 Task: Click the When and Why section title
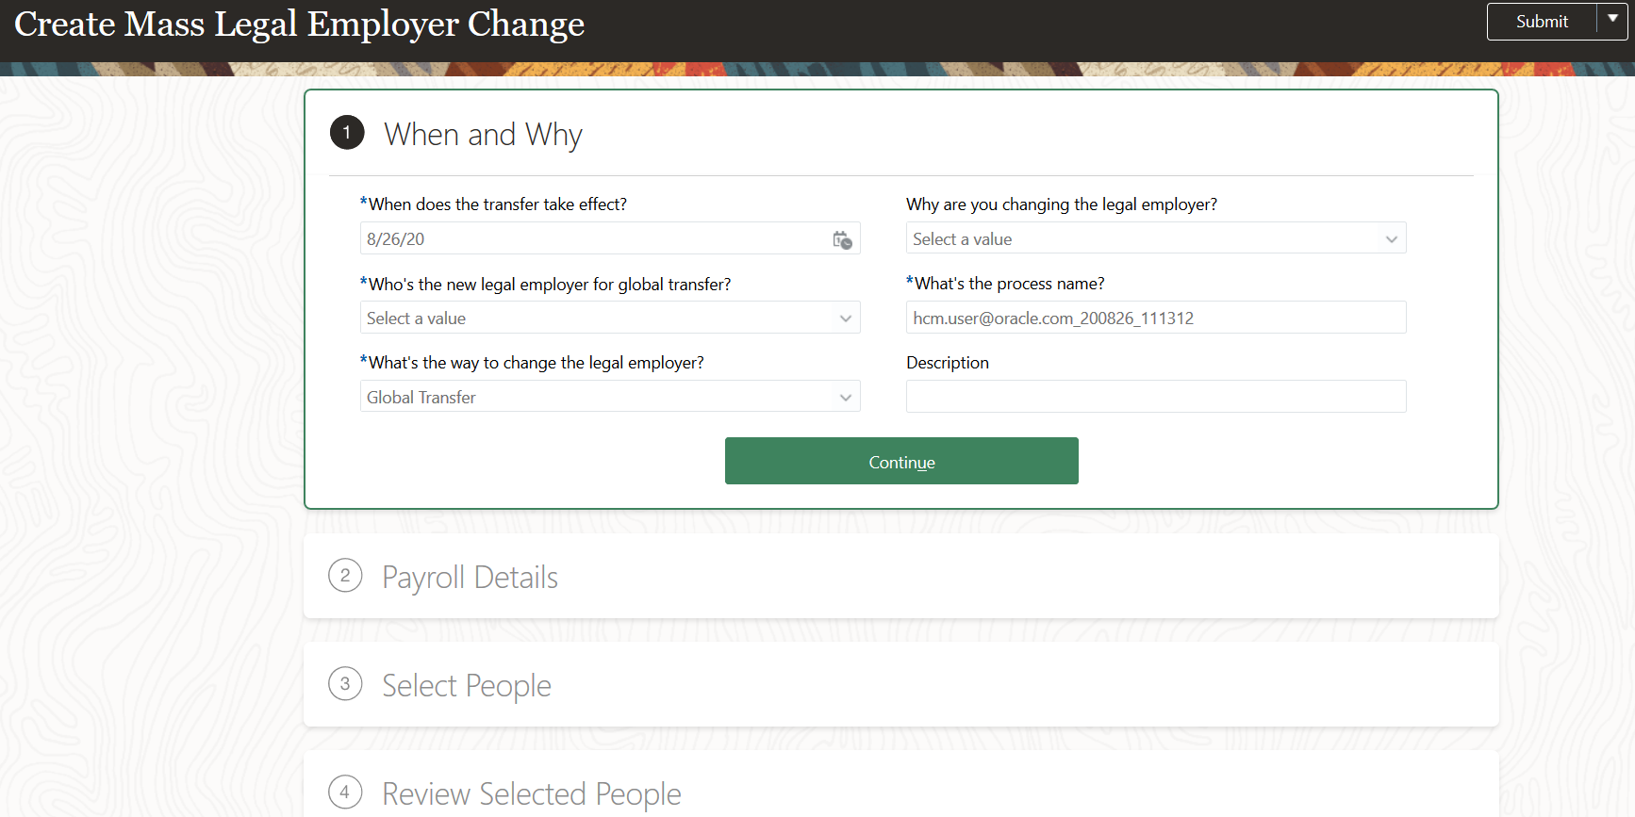[483, 135]
